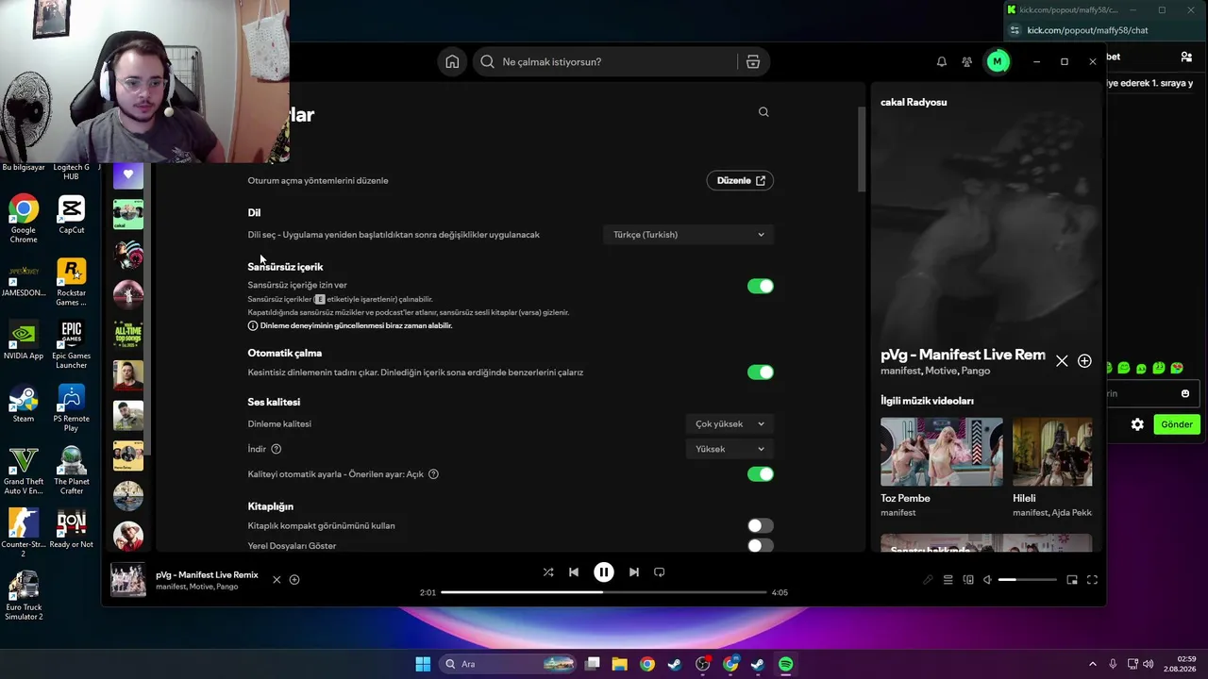
Task: Dismiss track with X in right panel
Action: coord(1062,361)
